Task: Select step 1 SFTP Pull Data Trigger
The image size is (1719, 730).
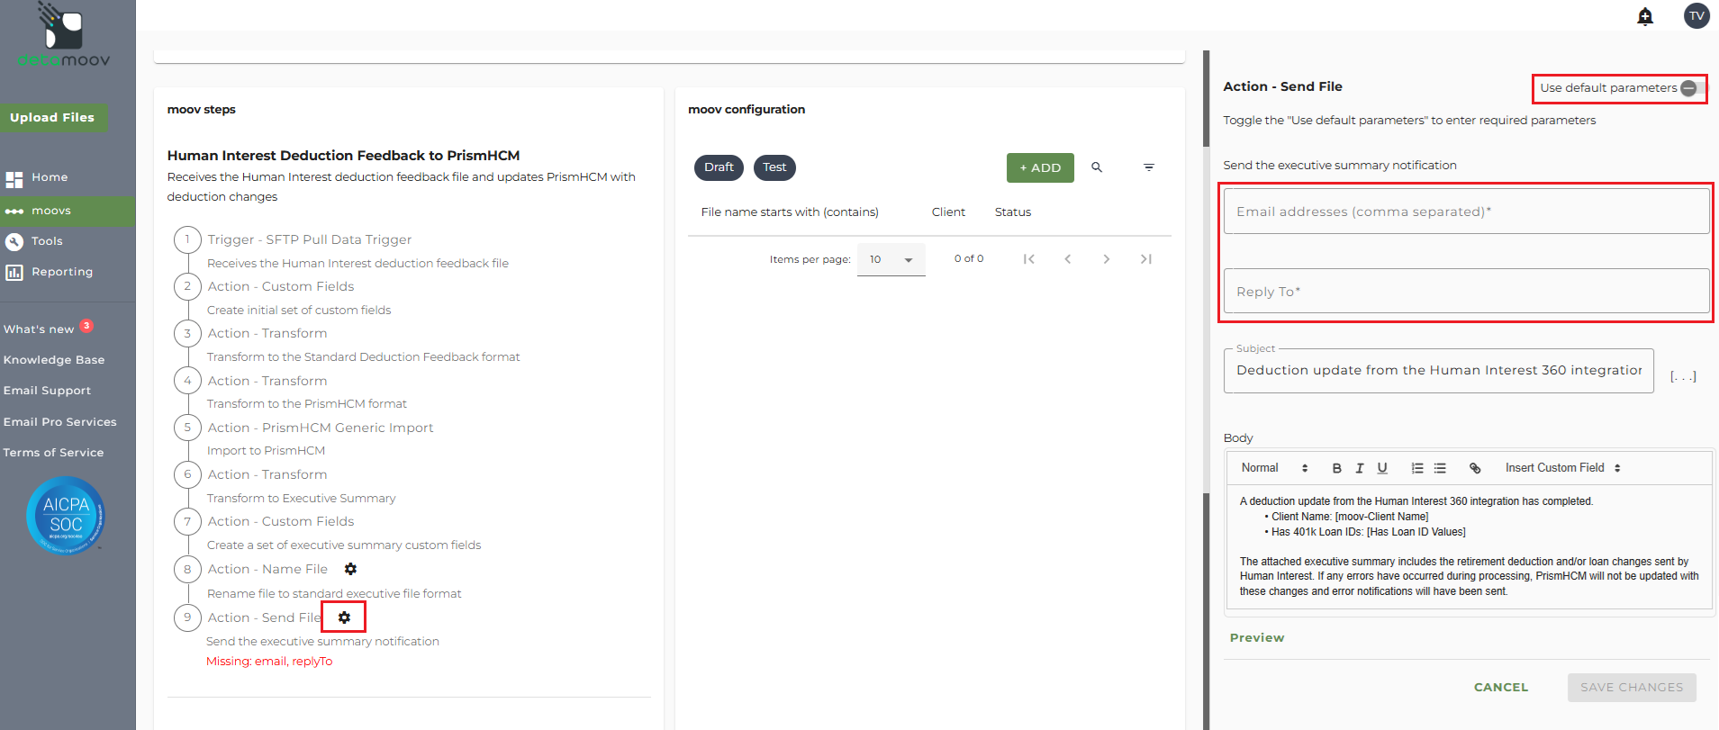Action: point(310,239)
